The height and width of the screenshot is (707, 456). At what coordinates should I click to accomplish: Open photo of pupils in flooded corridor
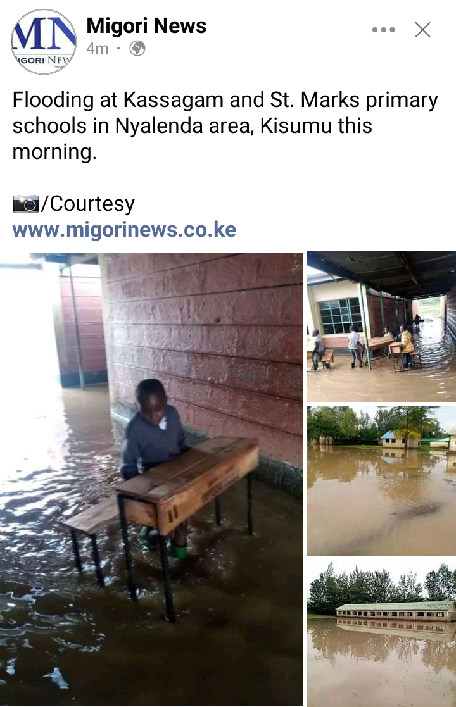click(x=381, y=327)
